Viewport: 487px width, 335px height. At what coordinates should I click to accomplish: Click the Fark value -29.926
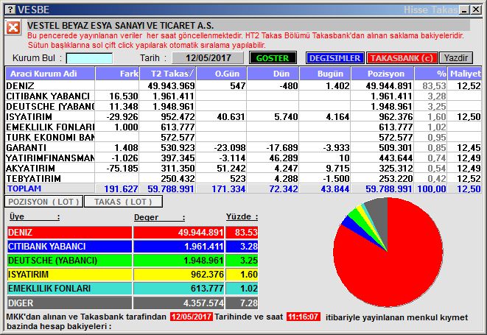pos(122,117)
